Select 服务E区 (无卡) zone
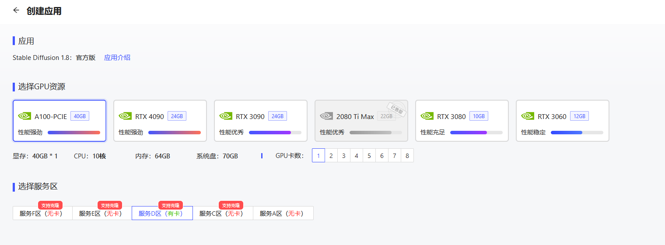665x245 pixels. point(102,213)
